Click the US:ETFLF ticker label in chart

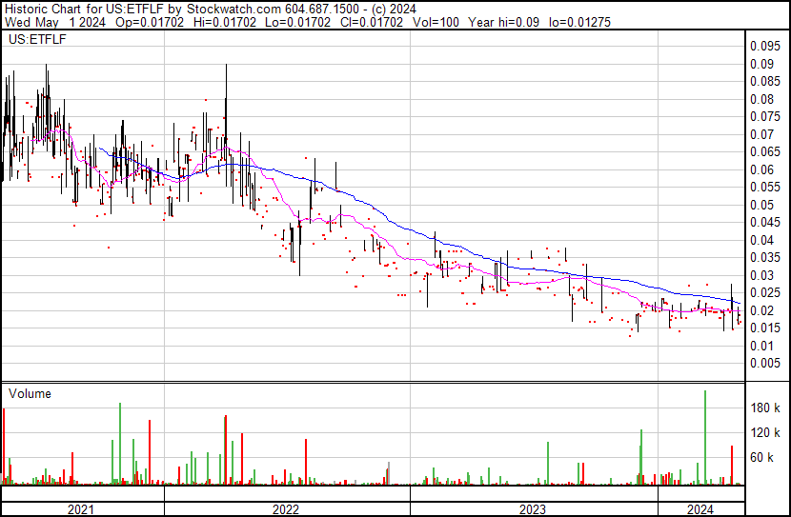click(x=34, y=40)
